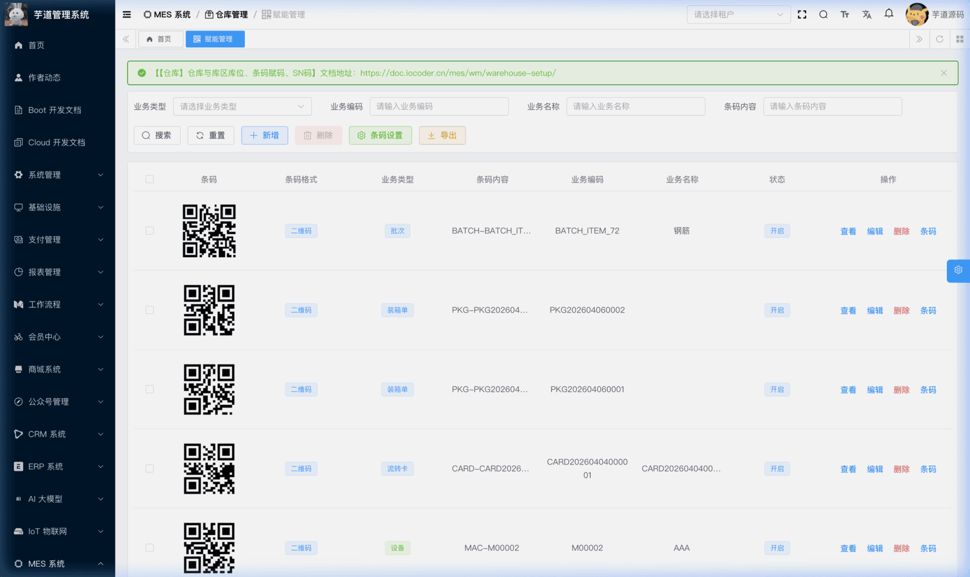
Task: Open notifications via the bell icon
Action: point(889,14)
